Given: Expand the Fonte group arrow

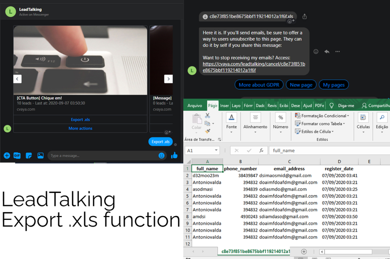Looking at the screenshot, I should point(231,132).
